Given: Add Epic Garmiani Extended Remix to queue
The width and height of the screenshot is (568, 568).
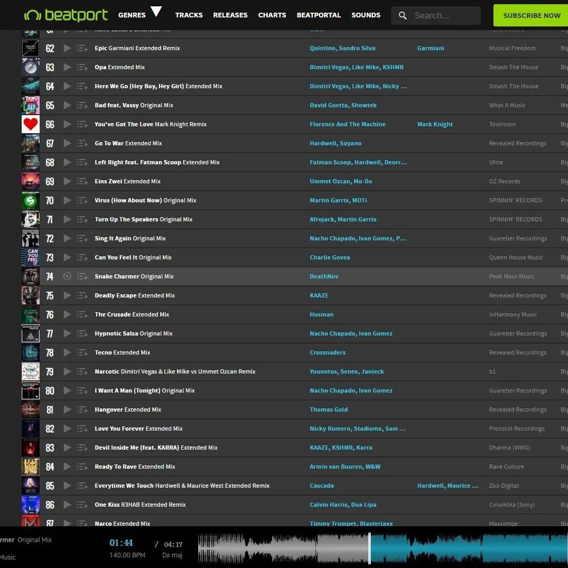Looking at the screenshot, I should 82,48.
